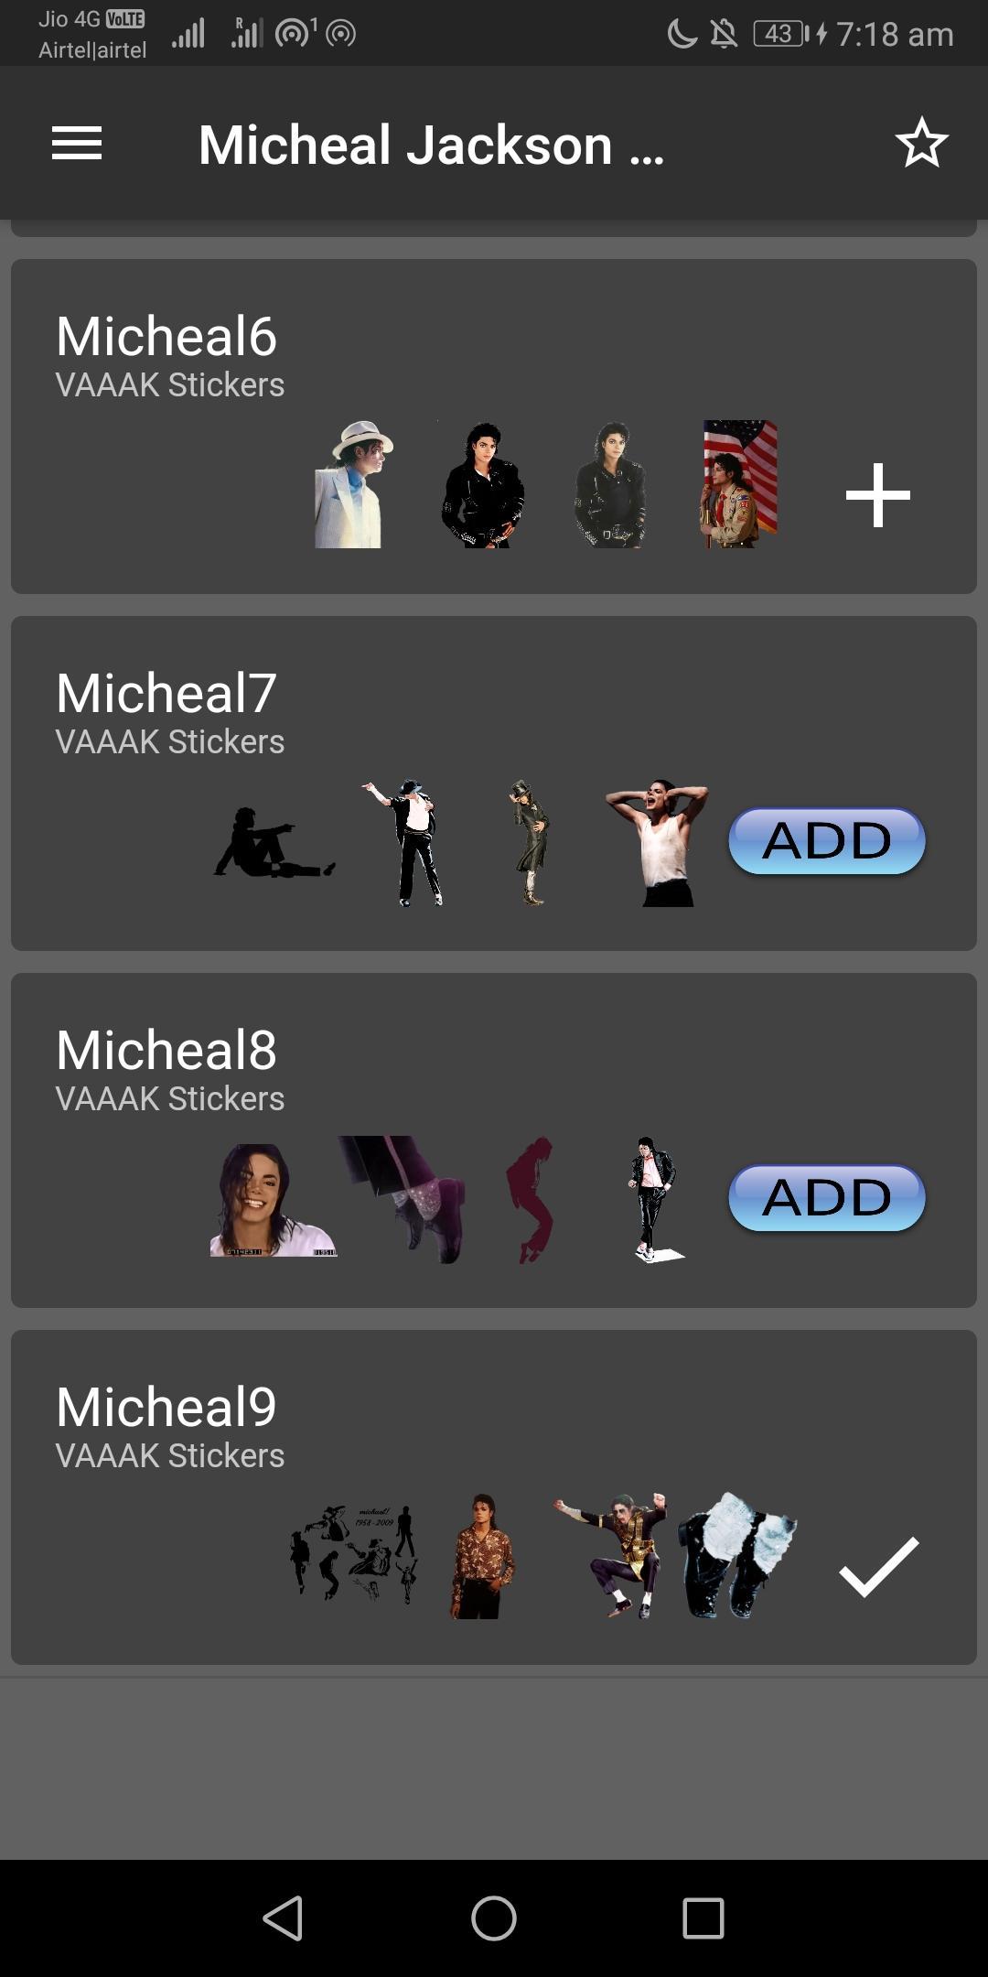This screenshot has height=1977, width=988.
Task: Select American flag sticker in Micheal6
Action: tap(739, 484)
